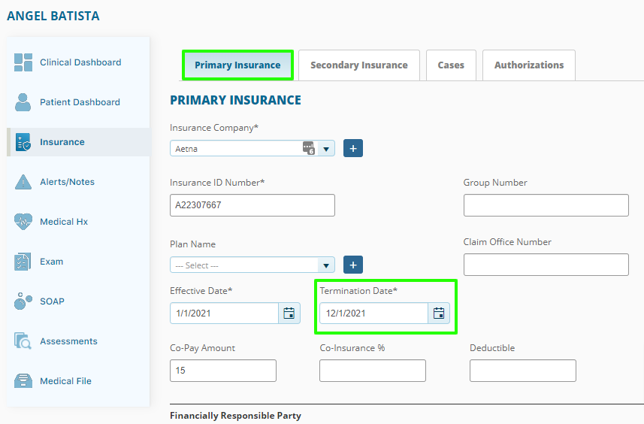Click the Assessments magnifier icon
This screenshot has width=644, height=424.
[23, 341]
